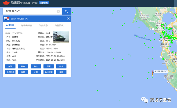Open the container ship photo thumbnail
The height and width of the screenshot is (108, 177).
(x=61, y=37)
